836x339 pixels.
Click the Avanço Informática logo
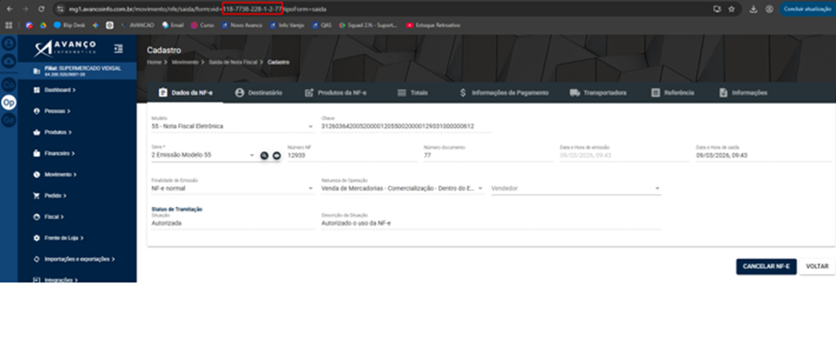pos(65,49)
